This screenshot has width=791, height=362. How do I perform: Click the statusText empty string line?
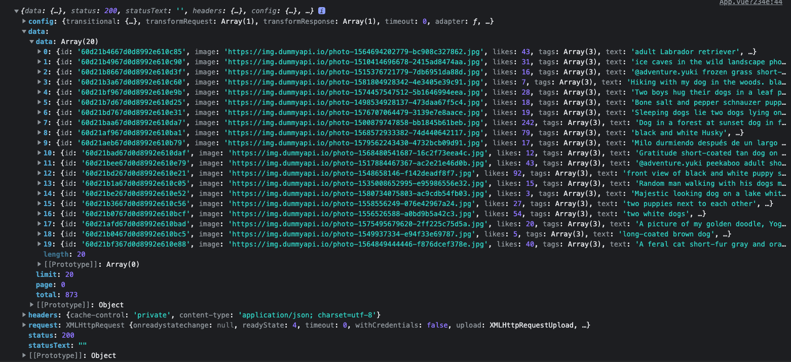point(57,345)
